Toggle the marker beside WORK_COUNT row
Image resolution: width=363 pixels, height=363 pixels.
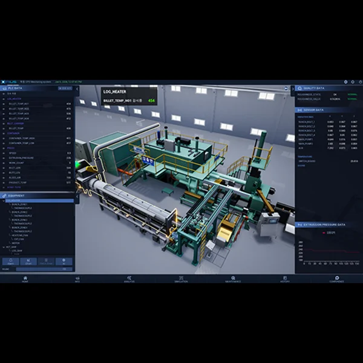4,163
